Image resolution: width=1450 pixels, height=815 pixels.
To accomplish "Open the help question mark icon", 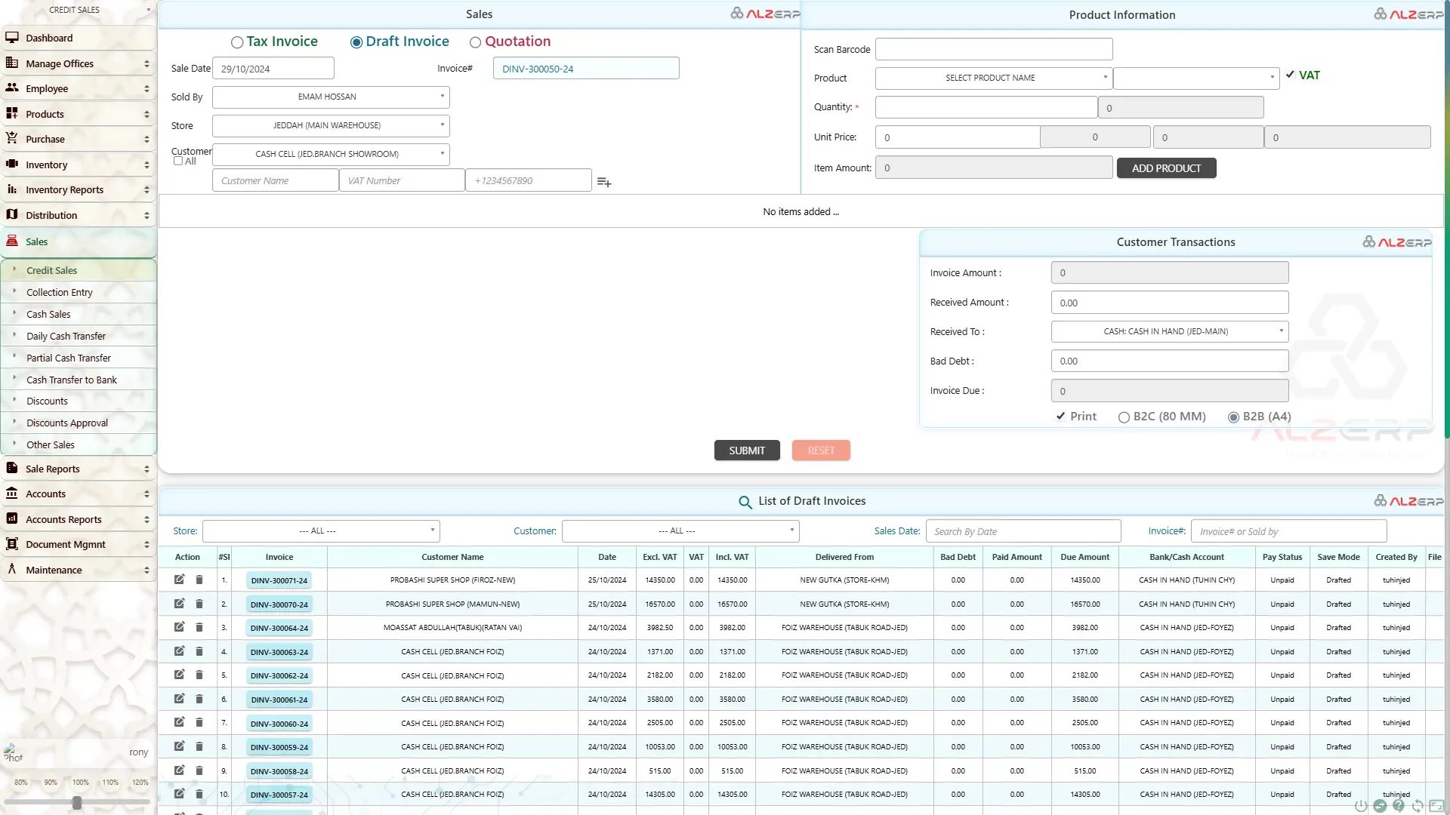I will 1399,806.
